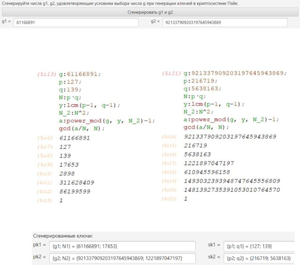The image size is (300, 265).
Task: Click the output value 17653 at (%o9)
Action: [x=69, y=165]
